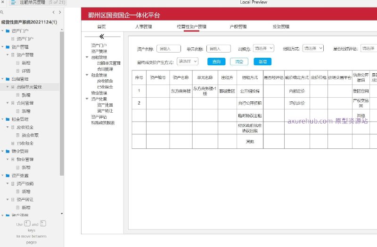Screen dimensions: 377x247
Task: Select 新增 page under 合同管理 in sidebar
Action: (x=26, y=111)
